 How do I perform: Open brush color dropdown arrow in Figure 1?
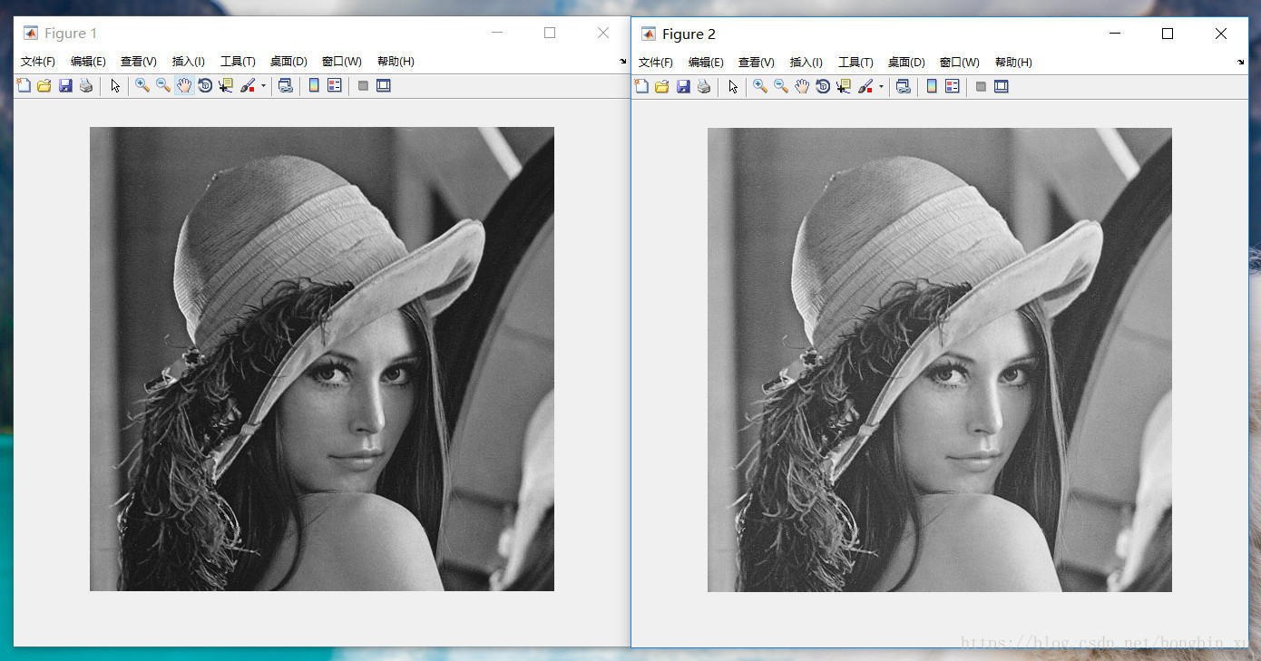pyautogui.click(x=263, y=86)
